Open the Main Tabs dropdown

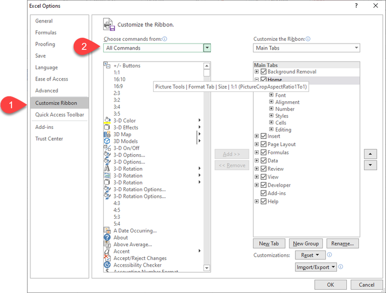[x=356, y=48]
